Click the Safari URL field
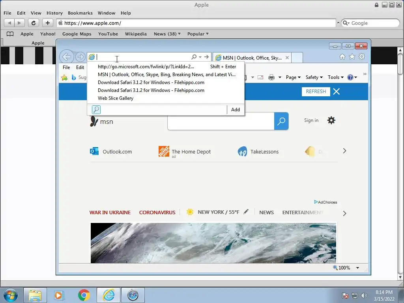The height and width of the screenshot is (303, 404). tap(196, 23)
